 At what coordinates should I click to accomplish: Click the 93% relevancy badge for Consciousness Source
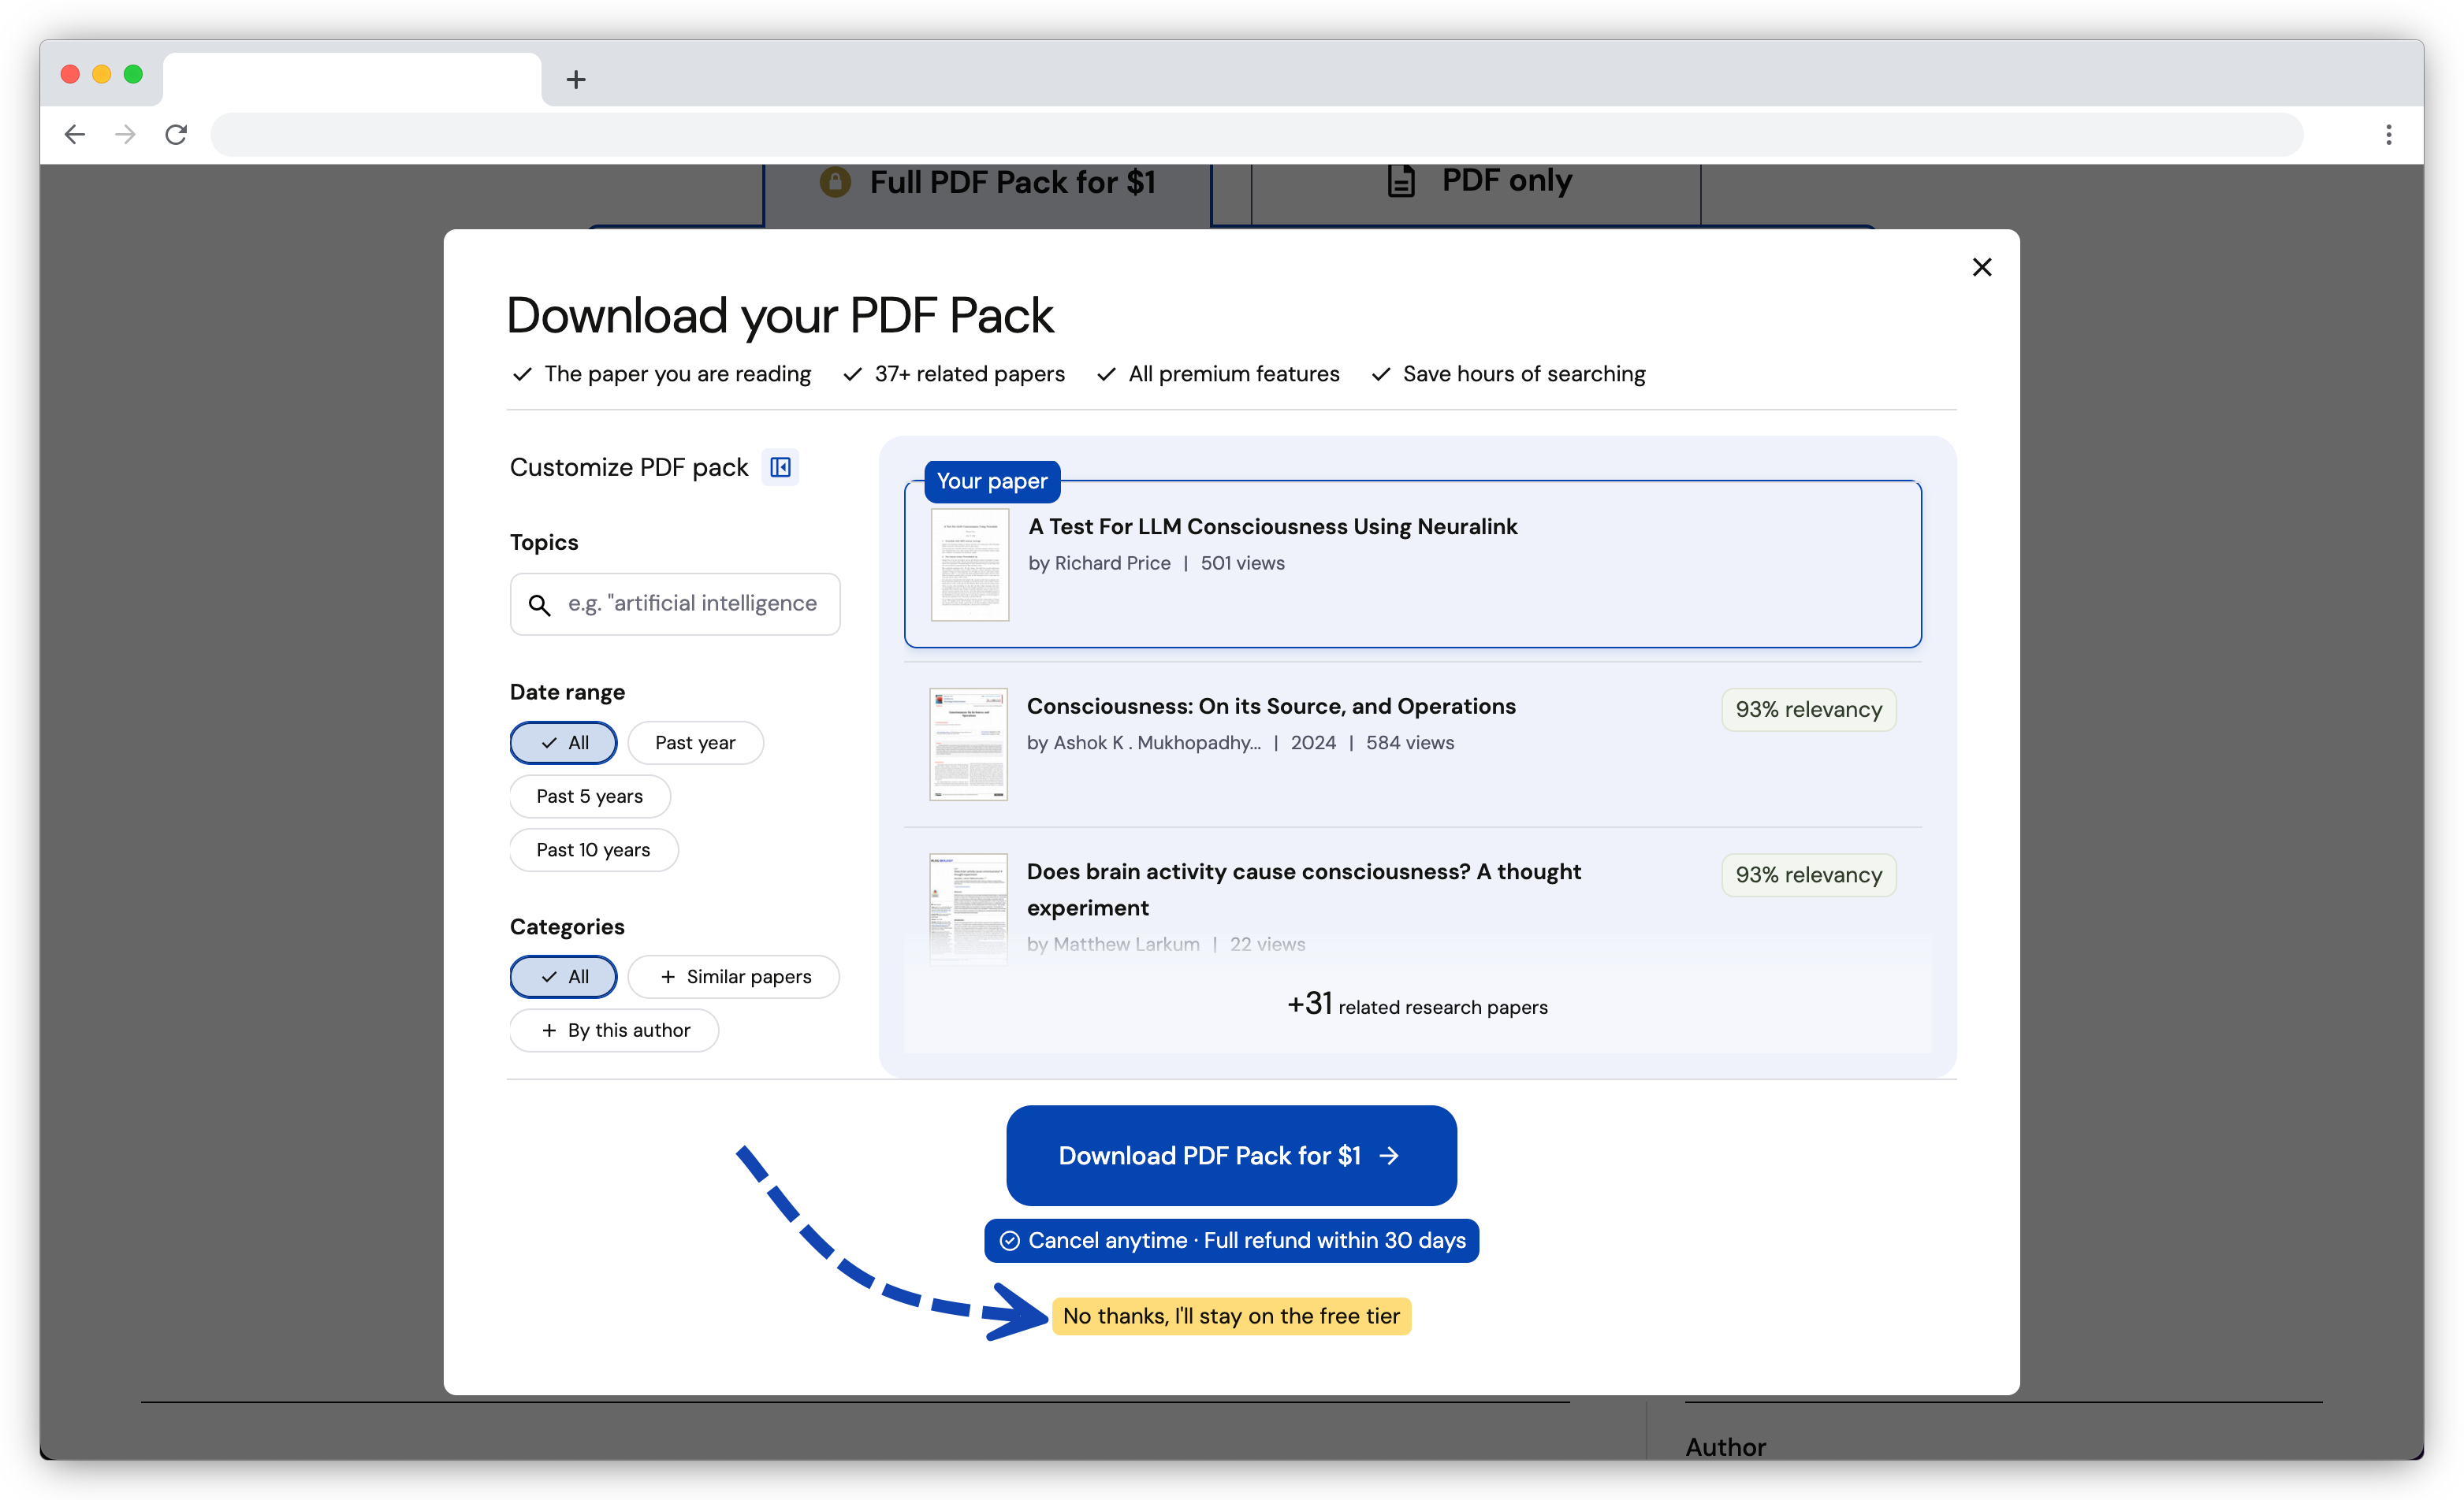[x=1808, y=710]
